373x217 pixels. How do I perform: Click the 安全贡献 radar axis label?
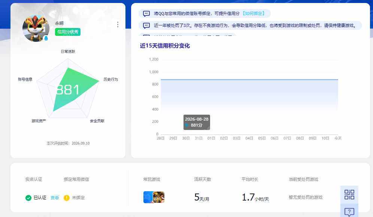(97, 121)
